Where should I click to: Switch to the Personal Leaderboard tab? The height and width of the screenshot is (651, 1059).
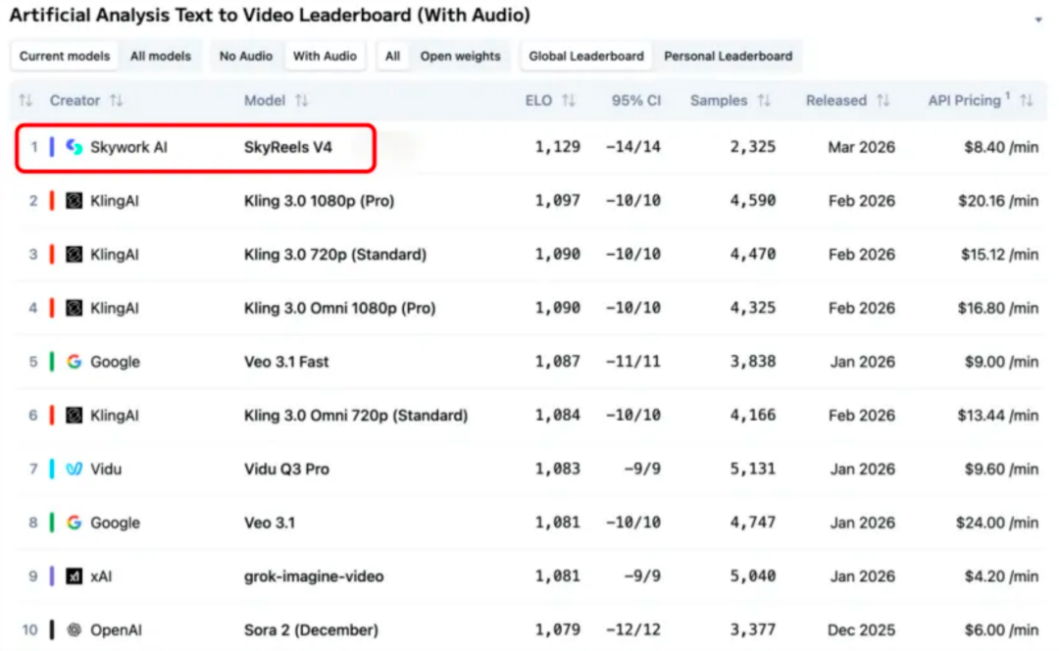tap(728, 56)
